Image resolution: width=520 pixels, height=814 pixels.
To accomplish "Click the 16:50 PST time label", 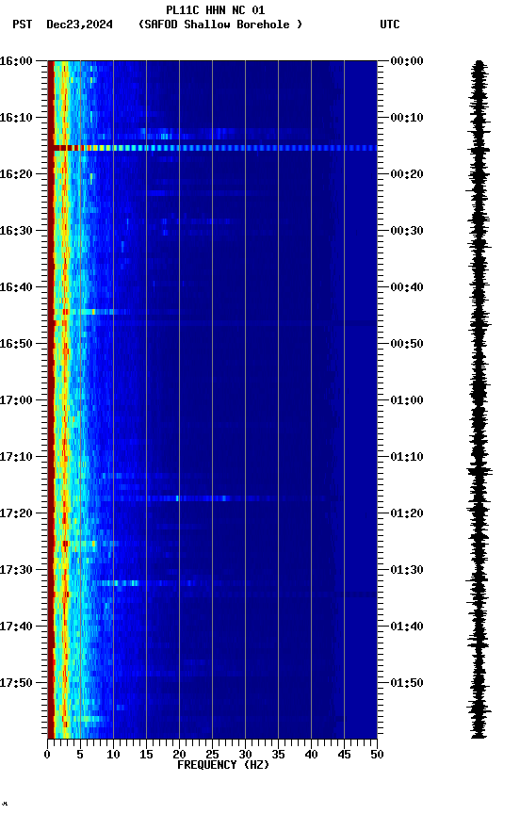I will [16, 344].
